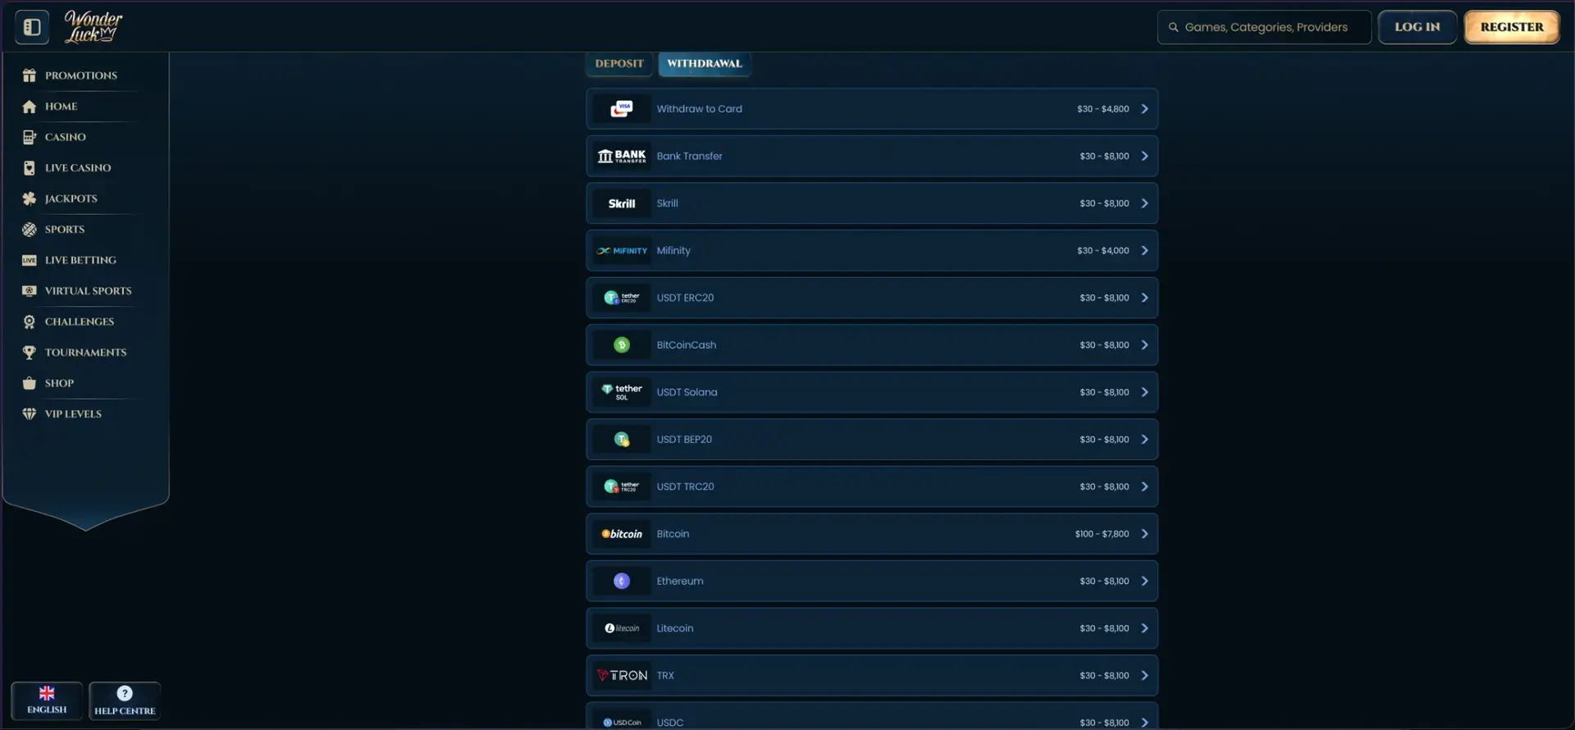Switch to the Deposit tab
Screen dimensions: 1575x730
point(619,63)
